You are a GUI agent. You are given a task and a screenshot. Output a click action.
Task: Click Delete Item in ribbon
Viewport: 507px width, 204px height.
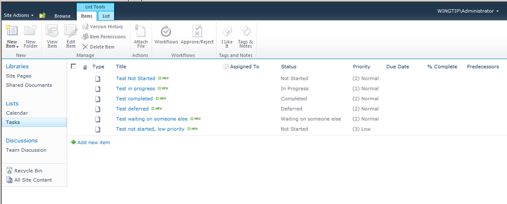99,47
